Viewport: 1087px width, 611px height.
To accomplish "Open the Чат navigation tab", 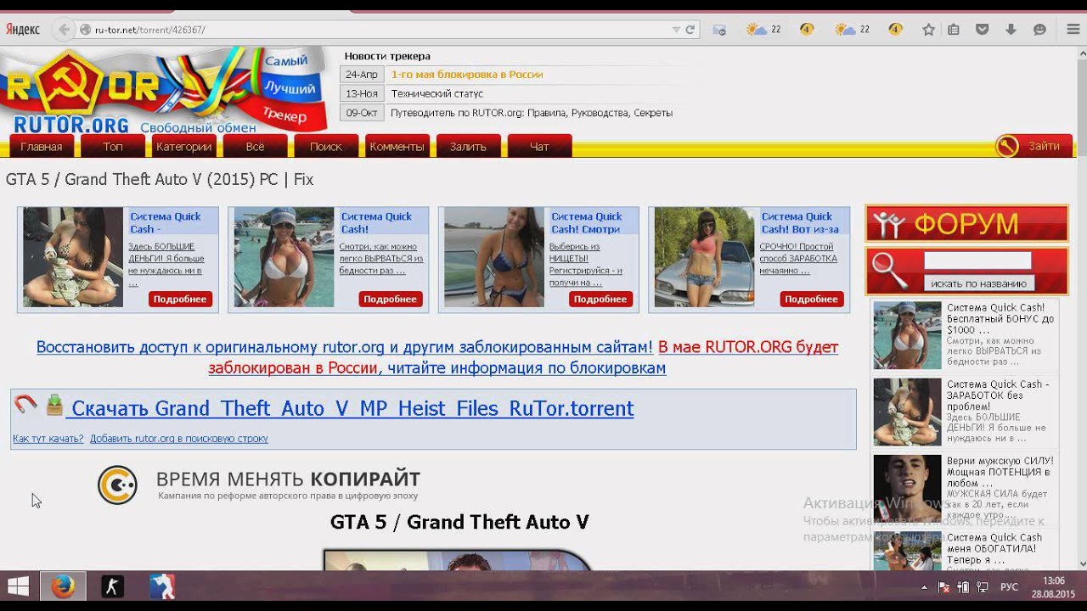I will pos(539,146).
